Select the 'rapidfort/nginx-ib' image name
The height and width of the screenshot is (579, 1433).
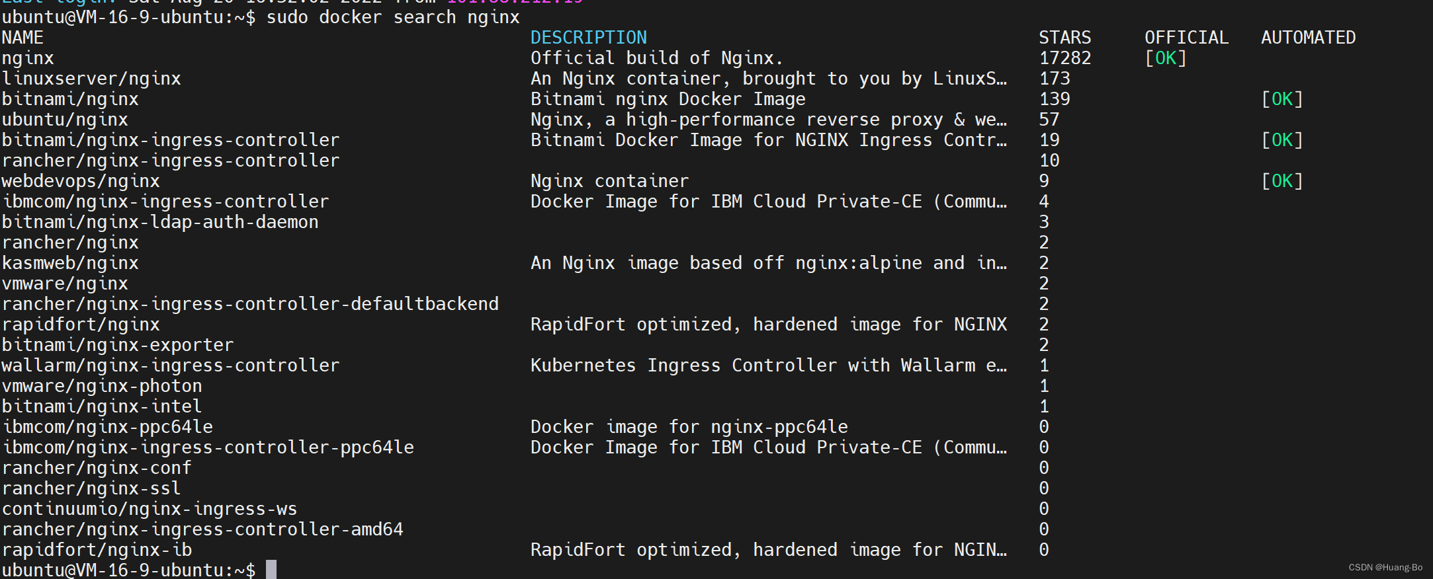pyautogui.click(x=97, y=550)
